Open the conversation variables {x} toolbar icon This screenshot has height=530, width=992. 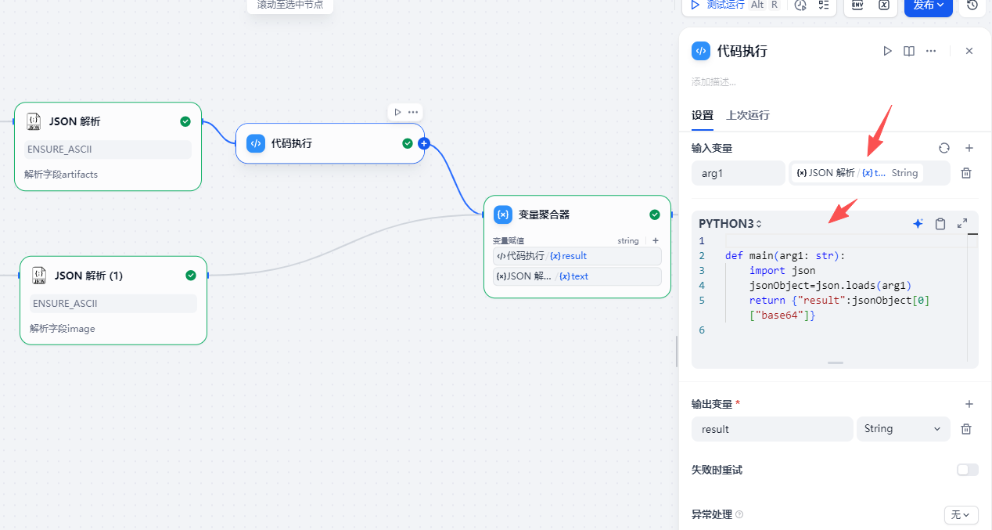tap(884, 5)
